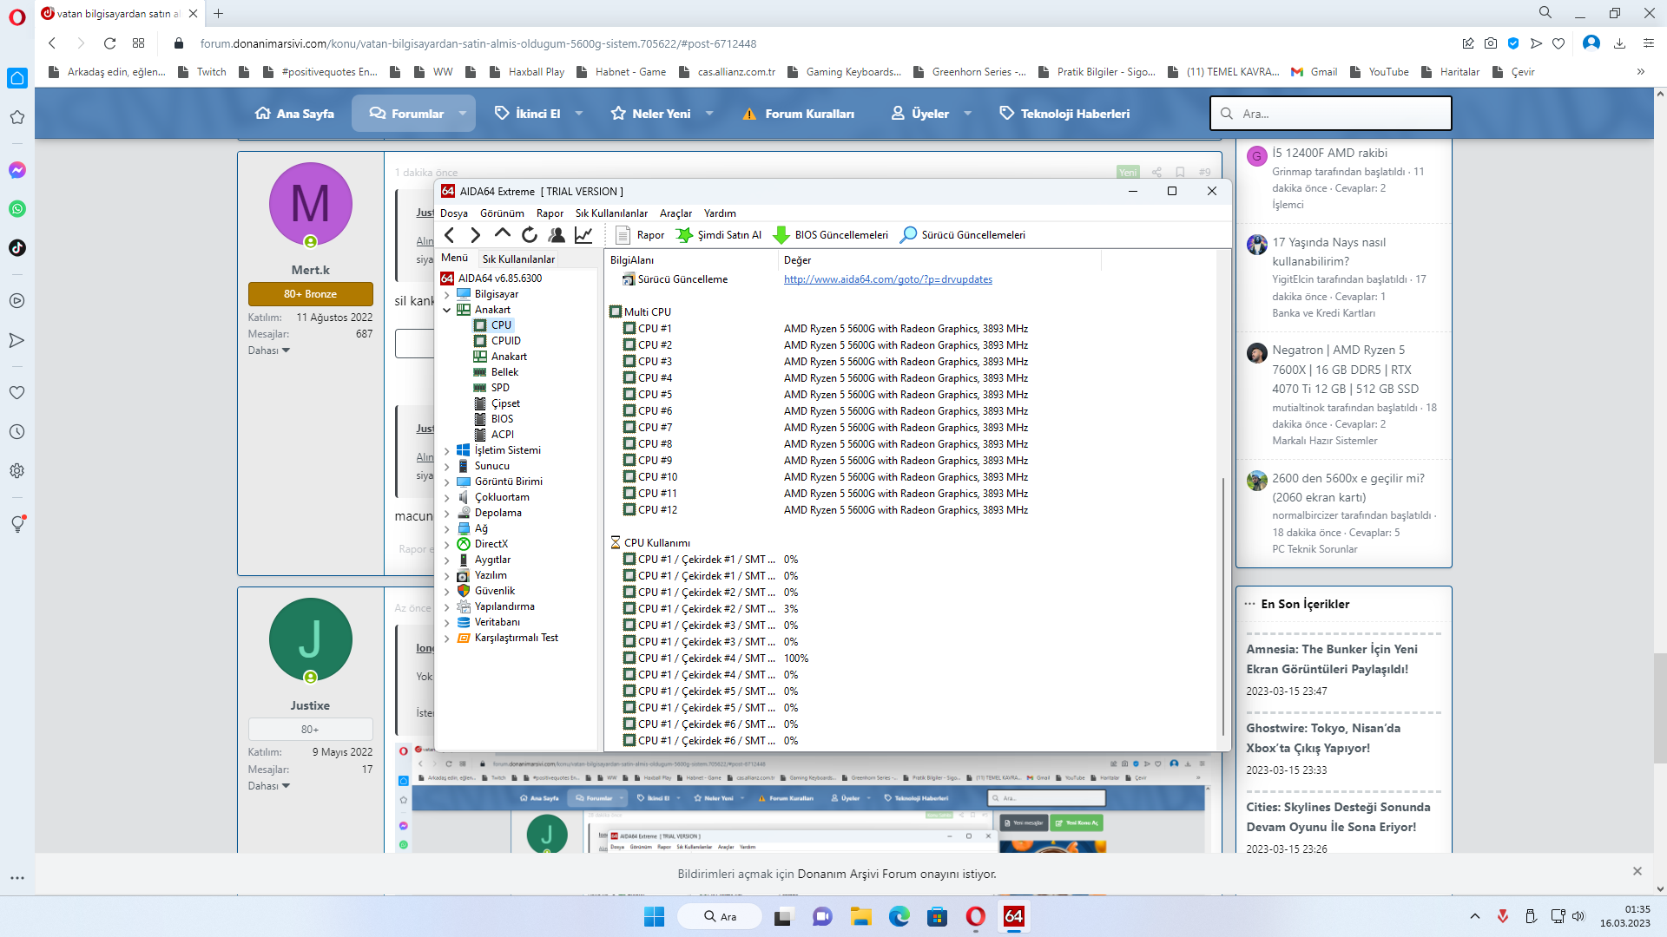Expand DirectX tree node
Screen dimensions: 1667x937
click(x=447, y=544)
